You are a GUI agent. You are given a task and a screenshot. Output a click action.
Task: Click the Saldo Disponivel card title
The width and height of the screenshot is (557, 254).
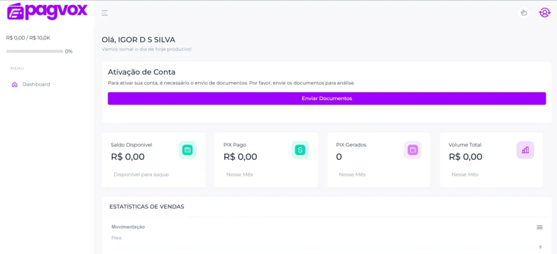point(131,145)
